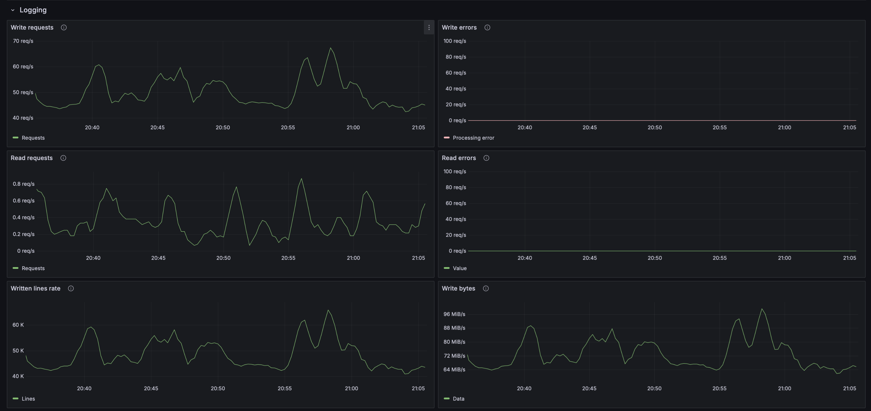Show info for Write errors panel
Viewport: 871px width, 411px height.
click(487, 27)
